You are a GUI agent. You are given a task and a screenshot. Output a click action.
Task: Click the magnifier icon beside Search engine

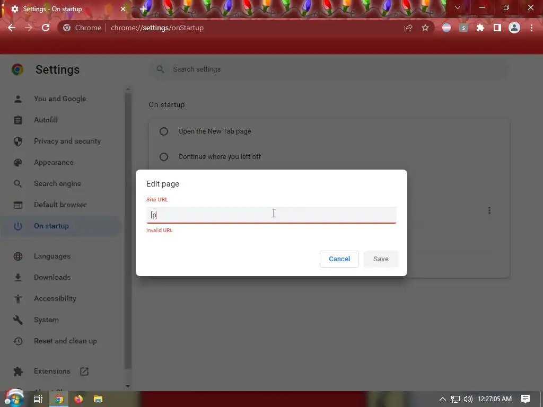coord(18,184)
